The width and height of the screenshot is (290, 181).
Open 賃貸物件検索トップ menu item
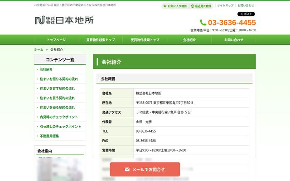click(101, 40)
